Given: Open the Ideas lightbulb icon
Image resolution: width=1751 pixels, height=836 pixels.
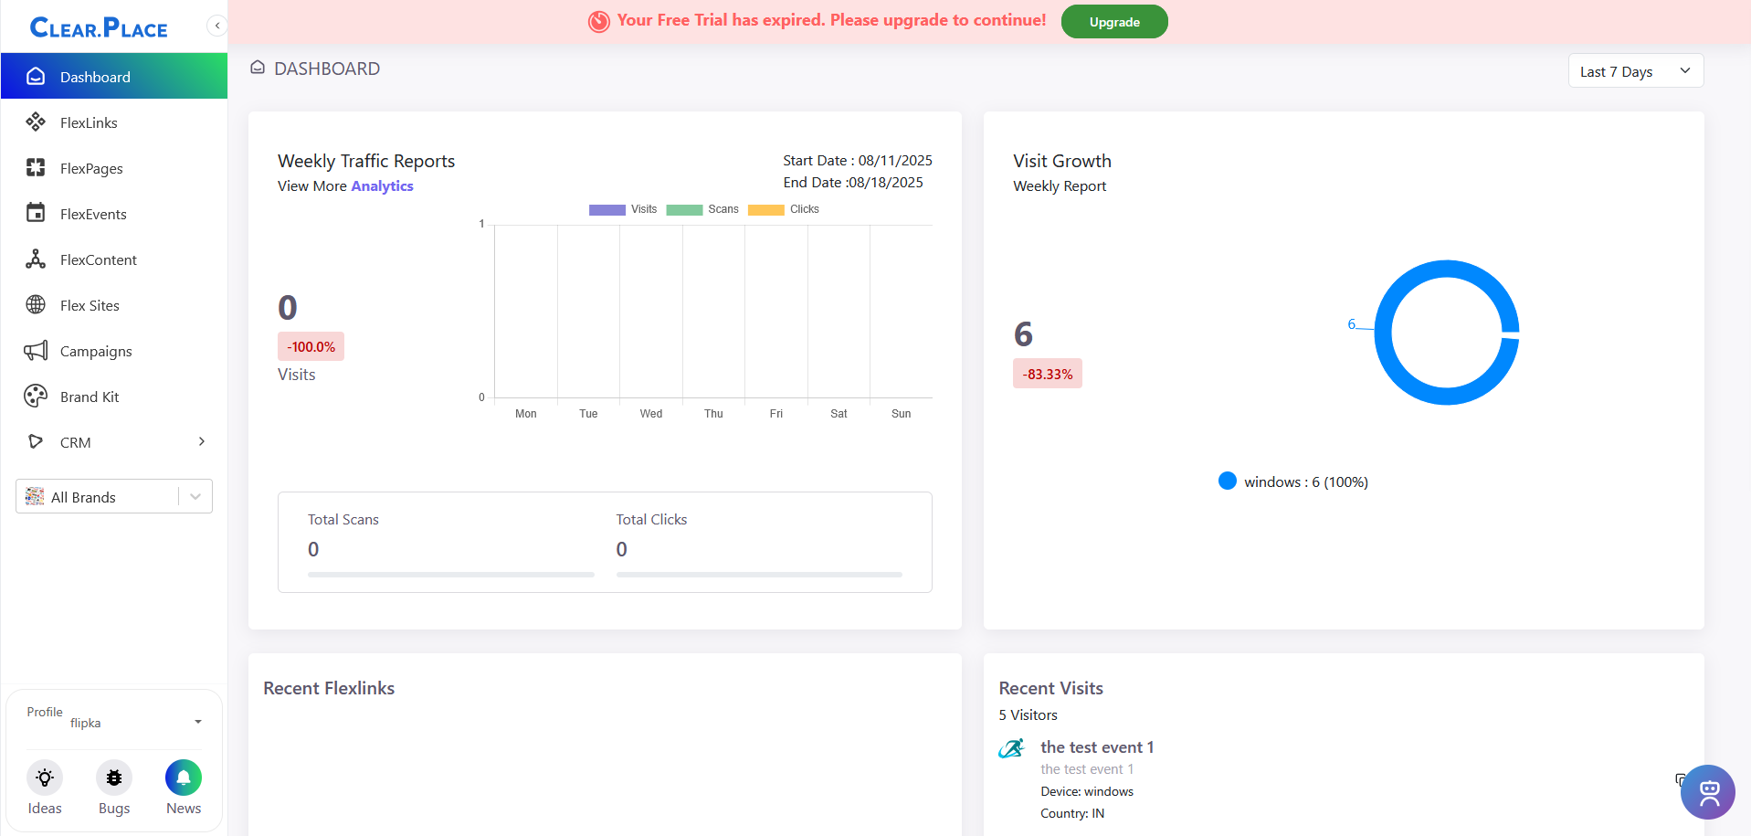Looking at the screenshot, I should tap(44, 778).
